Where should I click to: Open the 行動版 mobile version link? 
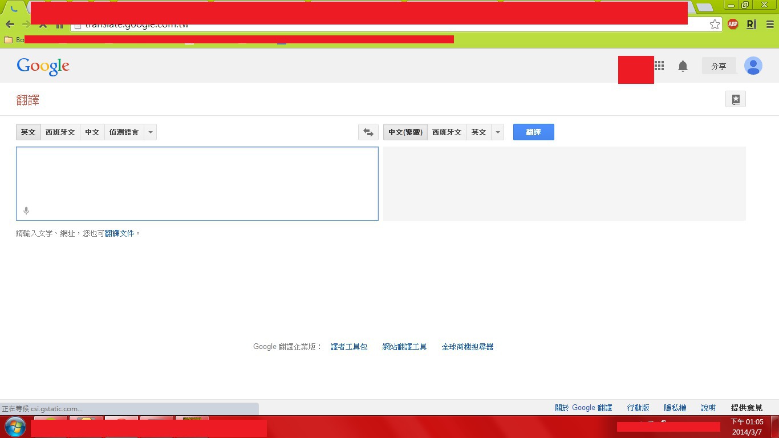click(638, 408)
